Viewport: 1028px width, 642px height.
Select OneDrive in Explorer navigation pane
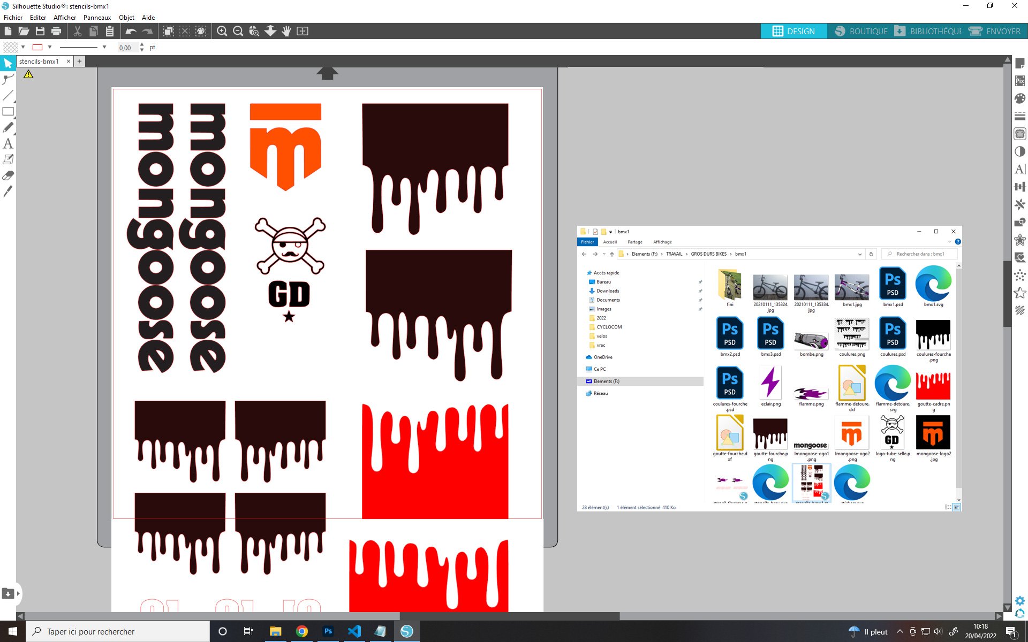click(602, 357)
